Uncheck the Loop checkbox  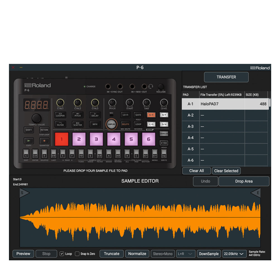[62, 254]
